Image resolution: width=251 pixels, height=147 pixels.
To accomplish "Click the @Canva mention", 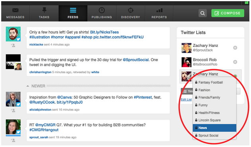I will coord(65,97).
